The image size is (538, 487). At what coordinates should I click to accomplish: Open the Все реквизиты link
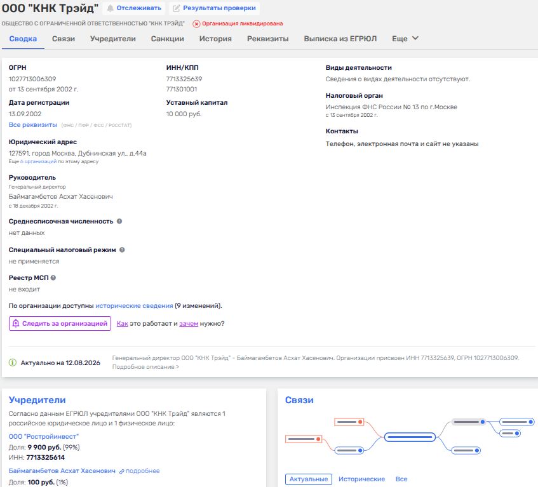pos(33,125)
